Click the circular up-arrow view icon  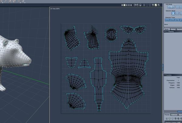point(144,5)
